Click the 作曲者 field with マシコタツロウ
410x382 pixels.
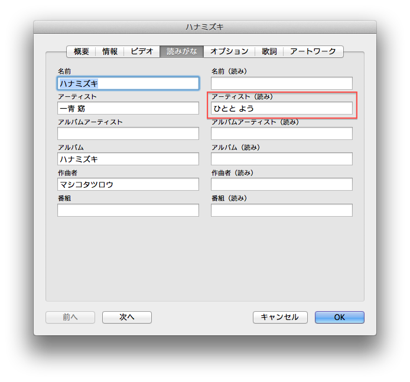(x=128, y=184)
